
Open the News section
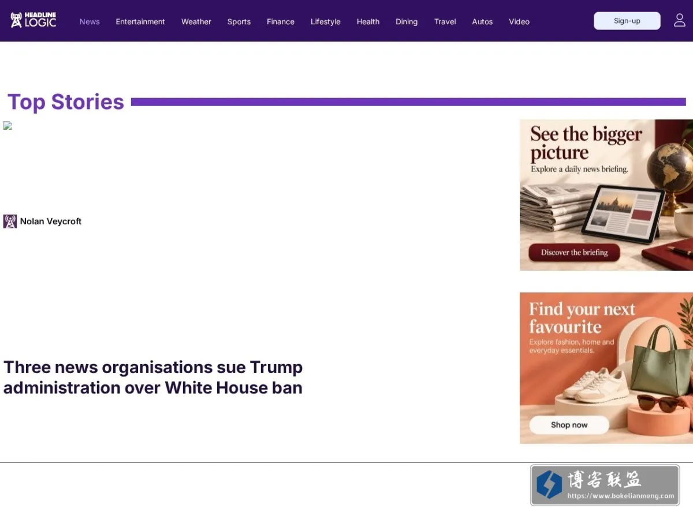(x=90, y=21)
